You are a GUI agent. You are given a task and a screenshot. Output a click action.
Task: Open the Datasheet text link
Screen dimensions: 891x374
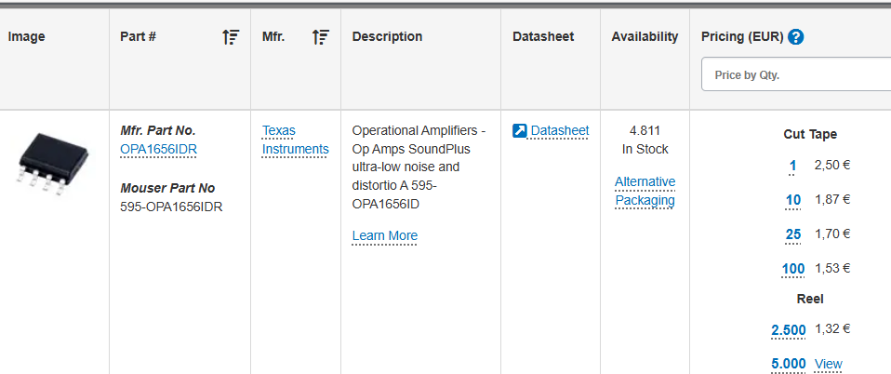click(560, 131)
